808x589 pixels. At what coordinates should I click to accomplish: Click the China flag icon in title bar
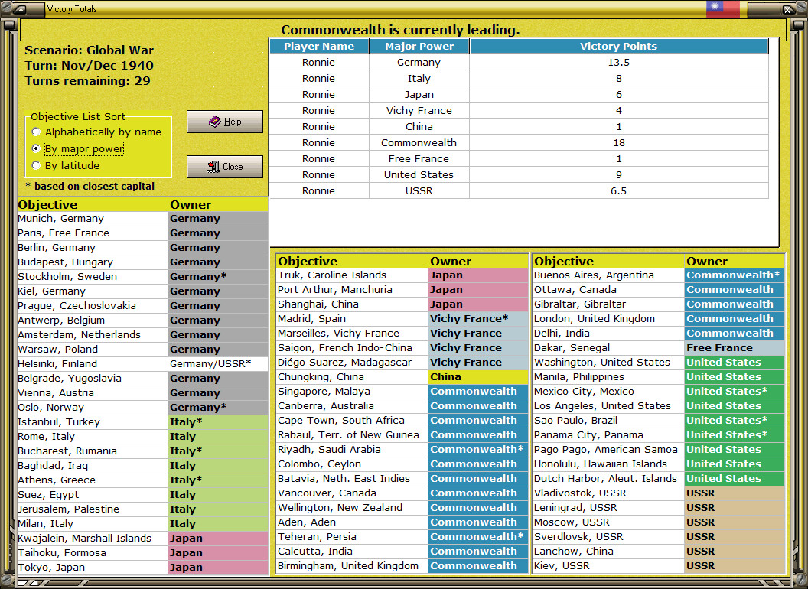point(723,8)
